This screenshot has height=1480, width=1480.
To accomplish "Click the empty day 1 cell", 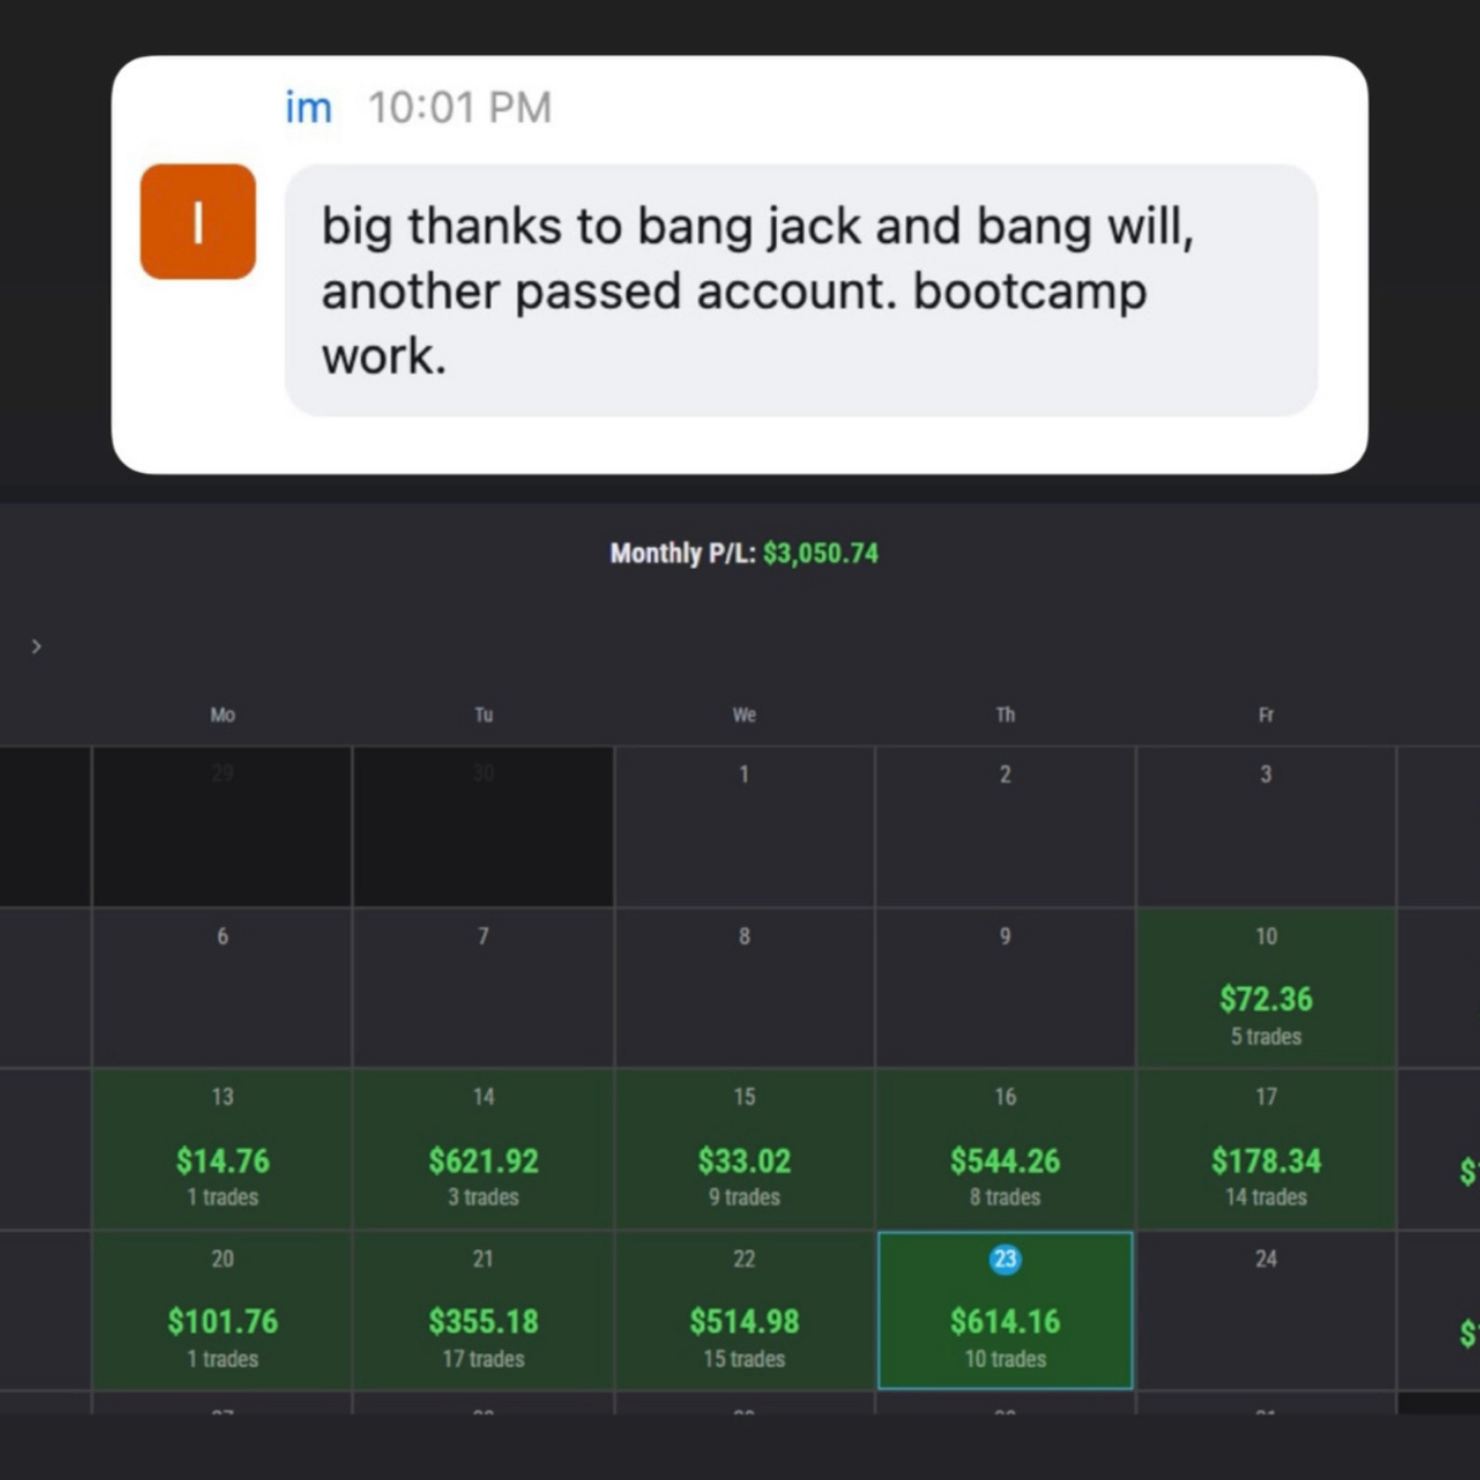I will tap(744, 826).
